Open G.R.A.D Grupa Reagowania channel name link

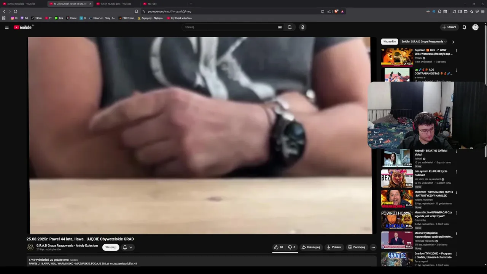[67, 245]
